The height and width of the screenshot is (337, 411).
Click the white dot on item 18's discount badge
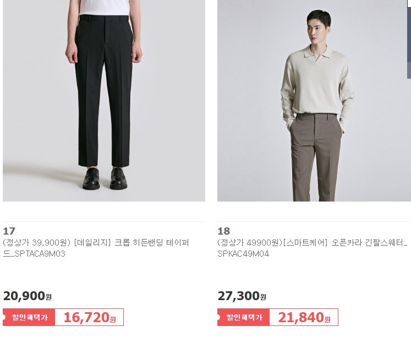pyautogui.click(x=218, y=317)
